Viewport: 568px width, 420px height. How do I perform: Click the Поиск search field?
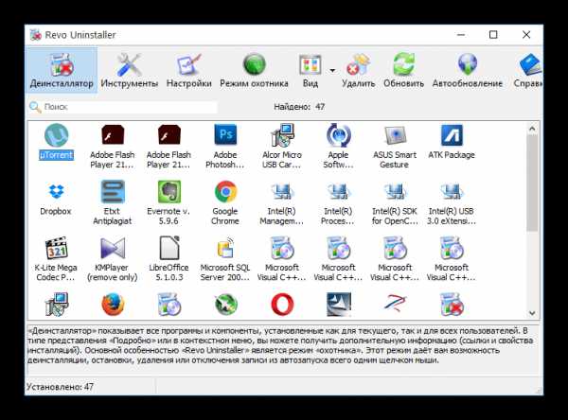coord(123,107)
